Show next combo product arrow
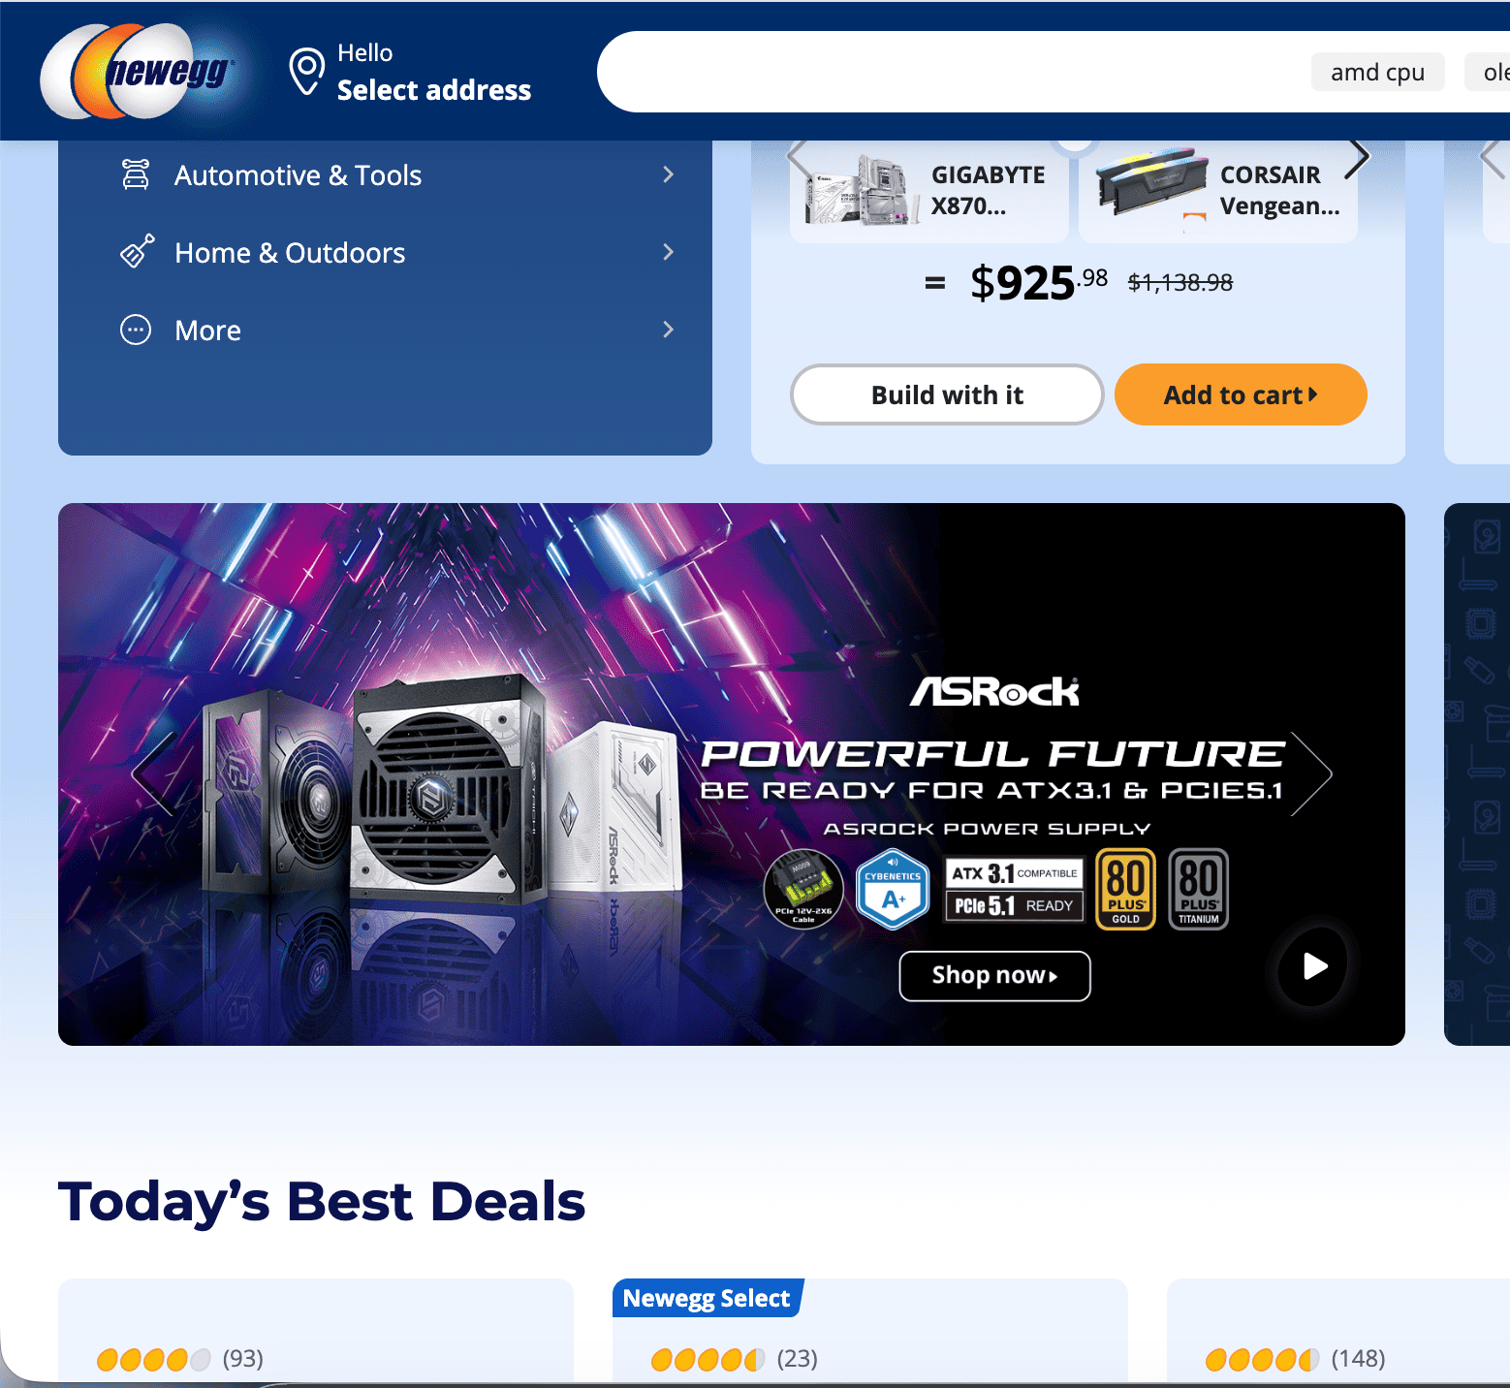Image resolution: width=1510 pixels, height=1388 pixels. click(1359, 157)
